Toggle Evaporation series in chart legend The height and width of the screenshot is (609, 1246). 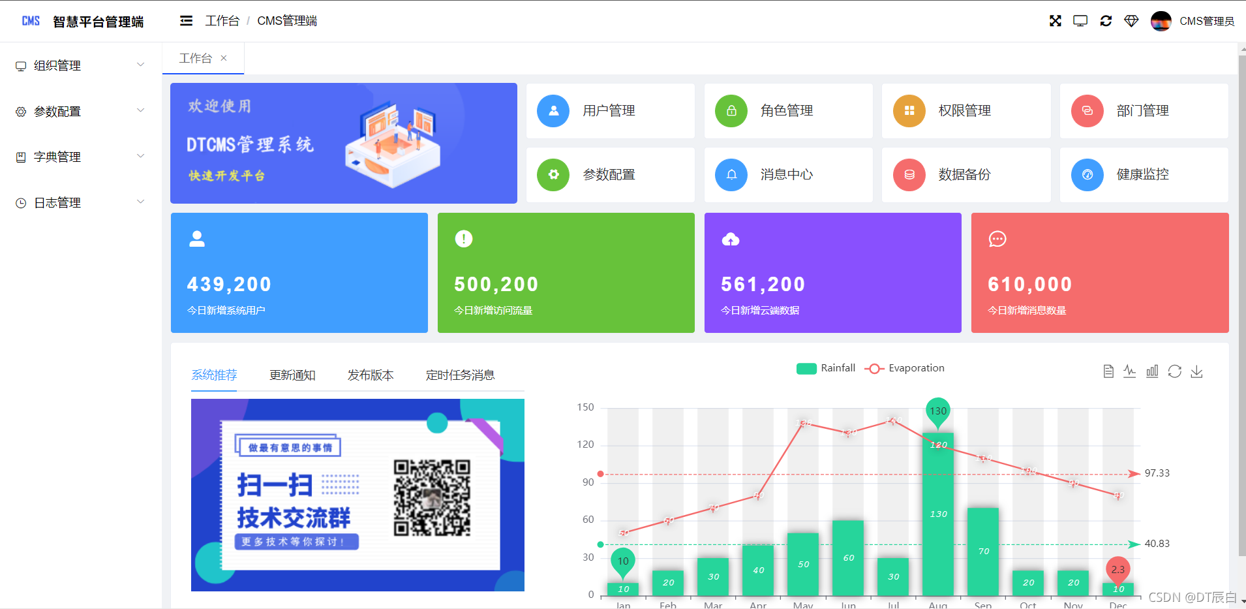click(905, 368)
